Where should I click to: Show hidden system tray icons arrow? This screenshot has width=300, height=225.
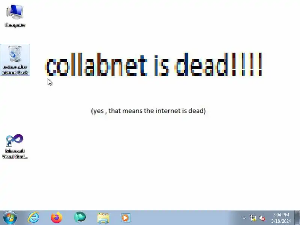pos(244,218)
